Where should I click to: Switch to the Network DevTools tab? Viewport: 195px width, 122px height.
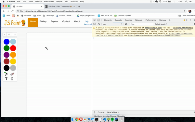pyautogui.click(x=138, y=20)
